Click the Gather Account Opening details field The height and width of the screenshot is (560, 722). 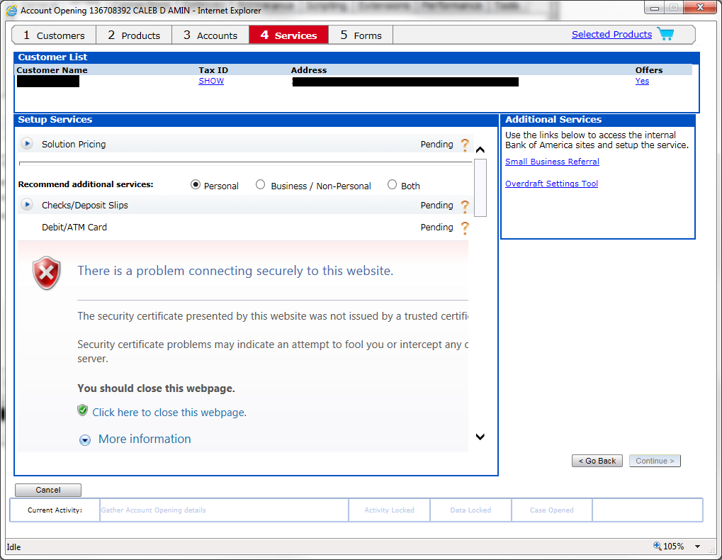(224, 510)
